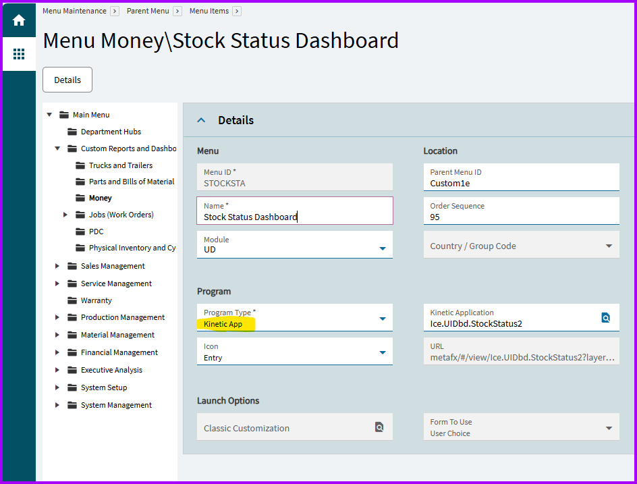Expand the Sales Management tree node
The image size is (637, 484).
[x=58, y=266]
